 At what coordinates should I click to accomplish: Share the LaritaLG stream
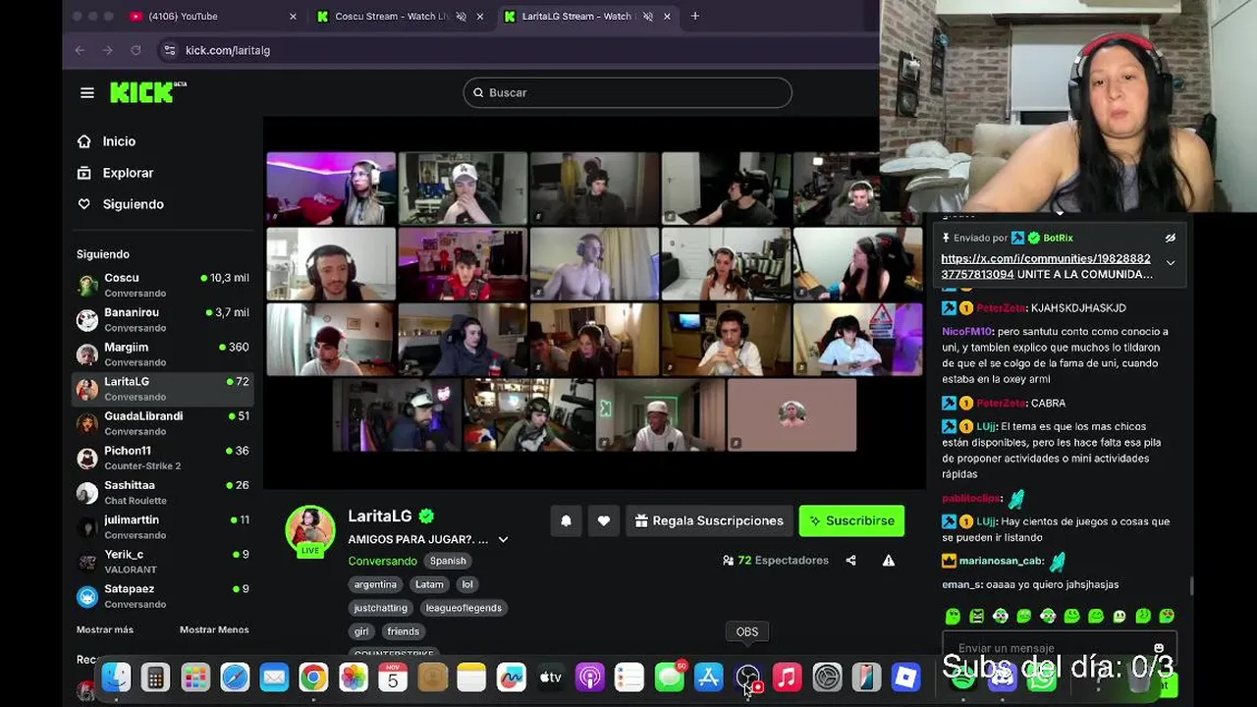850,561
